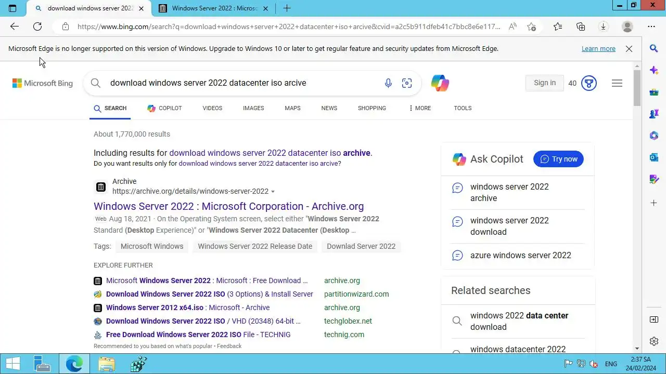Switch to Windows Server 2022 browser tab
Screen dimensions: 666x374
[214, 8]
